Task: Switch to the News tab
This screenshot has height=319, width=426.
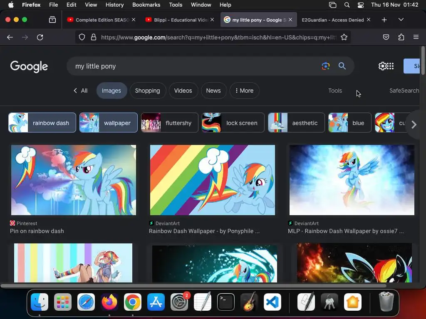Action: (x=213, y=91)
